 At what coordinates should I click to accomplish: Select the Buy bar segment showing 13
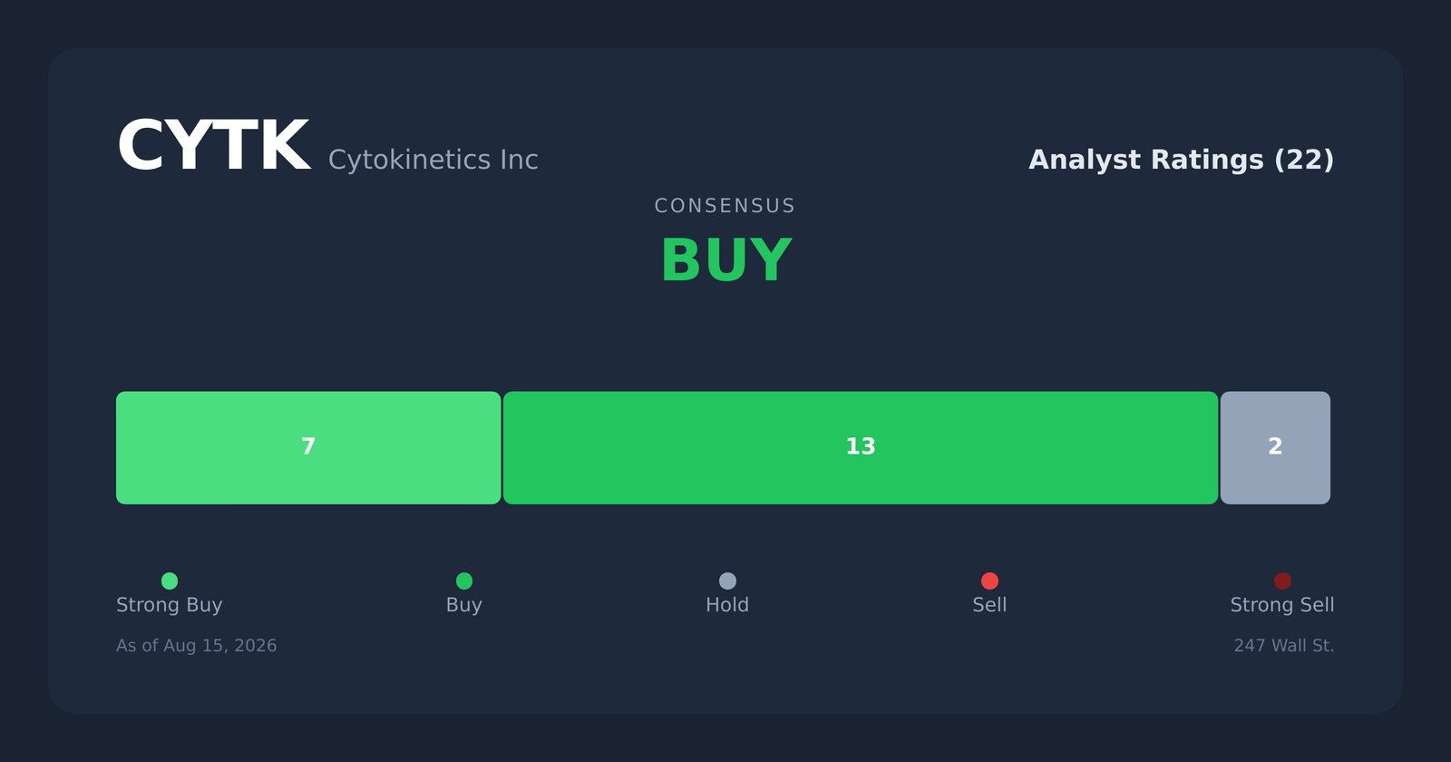tap(861, 448)
